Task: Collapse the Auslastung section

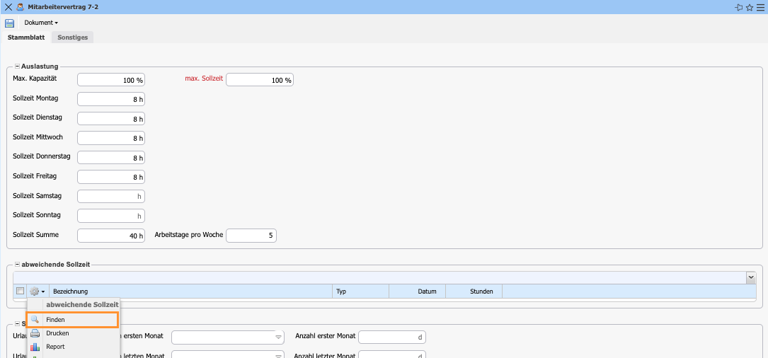Action: [17, 67]
